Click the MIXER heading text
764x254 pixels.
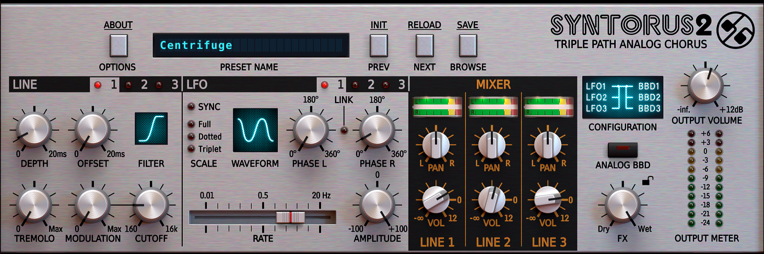(x=493, y=85)
